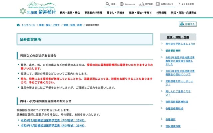Click the printer icon on 印刷する
The height and width of the screenshot is (133, 213).
point(182,24)
